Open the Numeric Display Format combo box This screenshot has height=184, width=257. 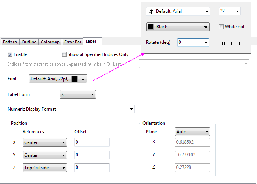[97, 109]
